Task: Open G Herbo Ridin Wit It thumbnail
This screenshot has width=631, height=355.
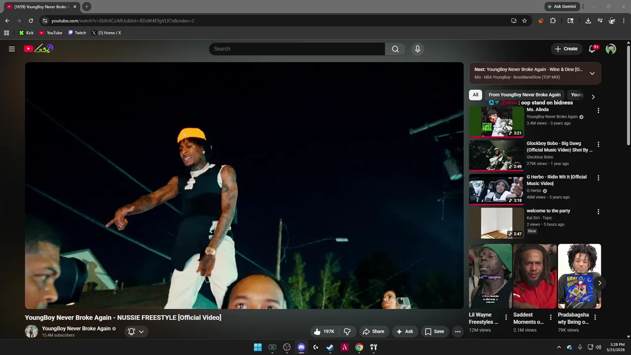Action: pos(496,189)
